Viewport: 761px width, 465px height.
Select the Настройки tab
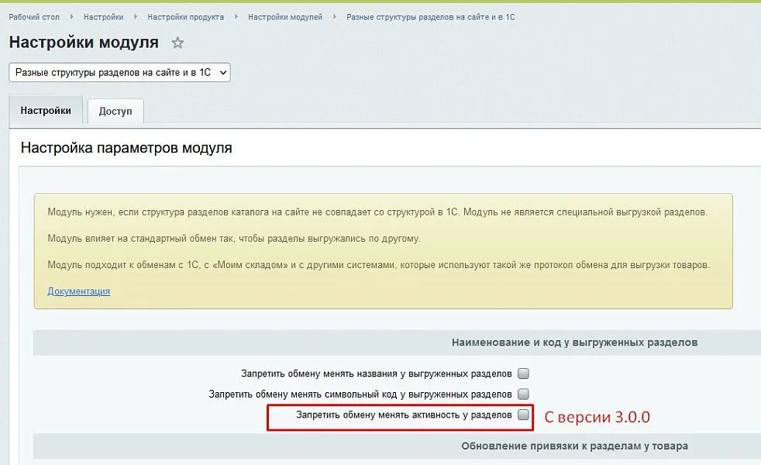pos(45,110)
